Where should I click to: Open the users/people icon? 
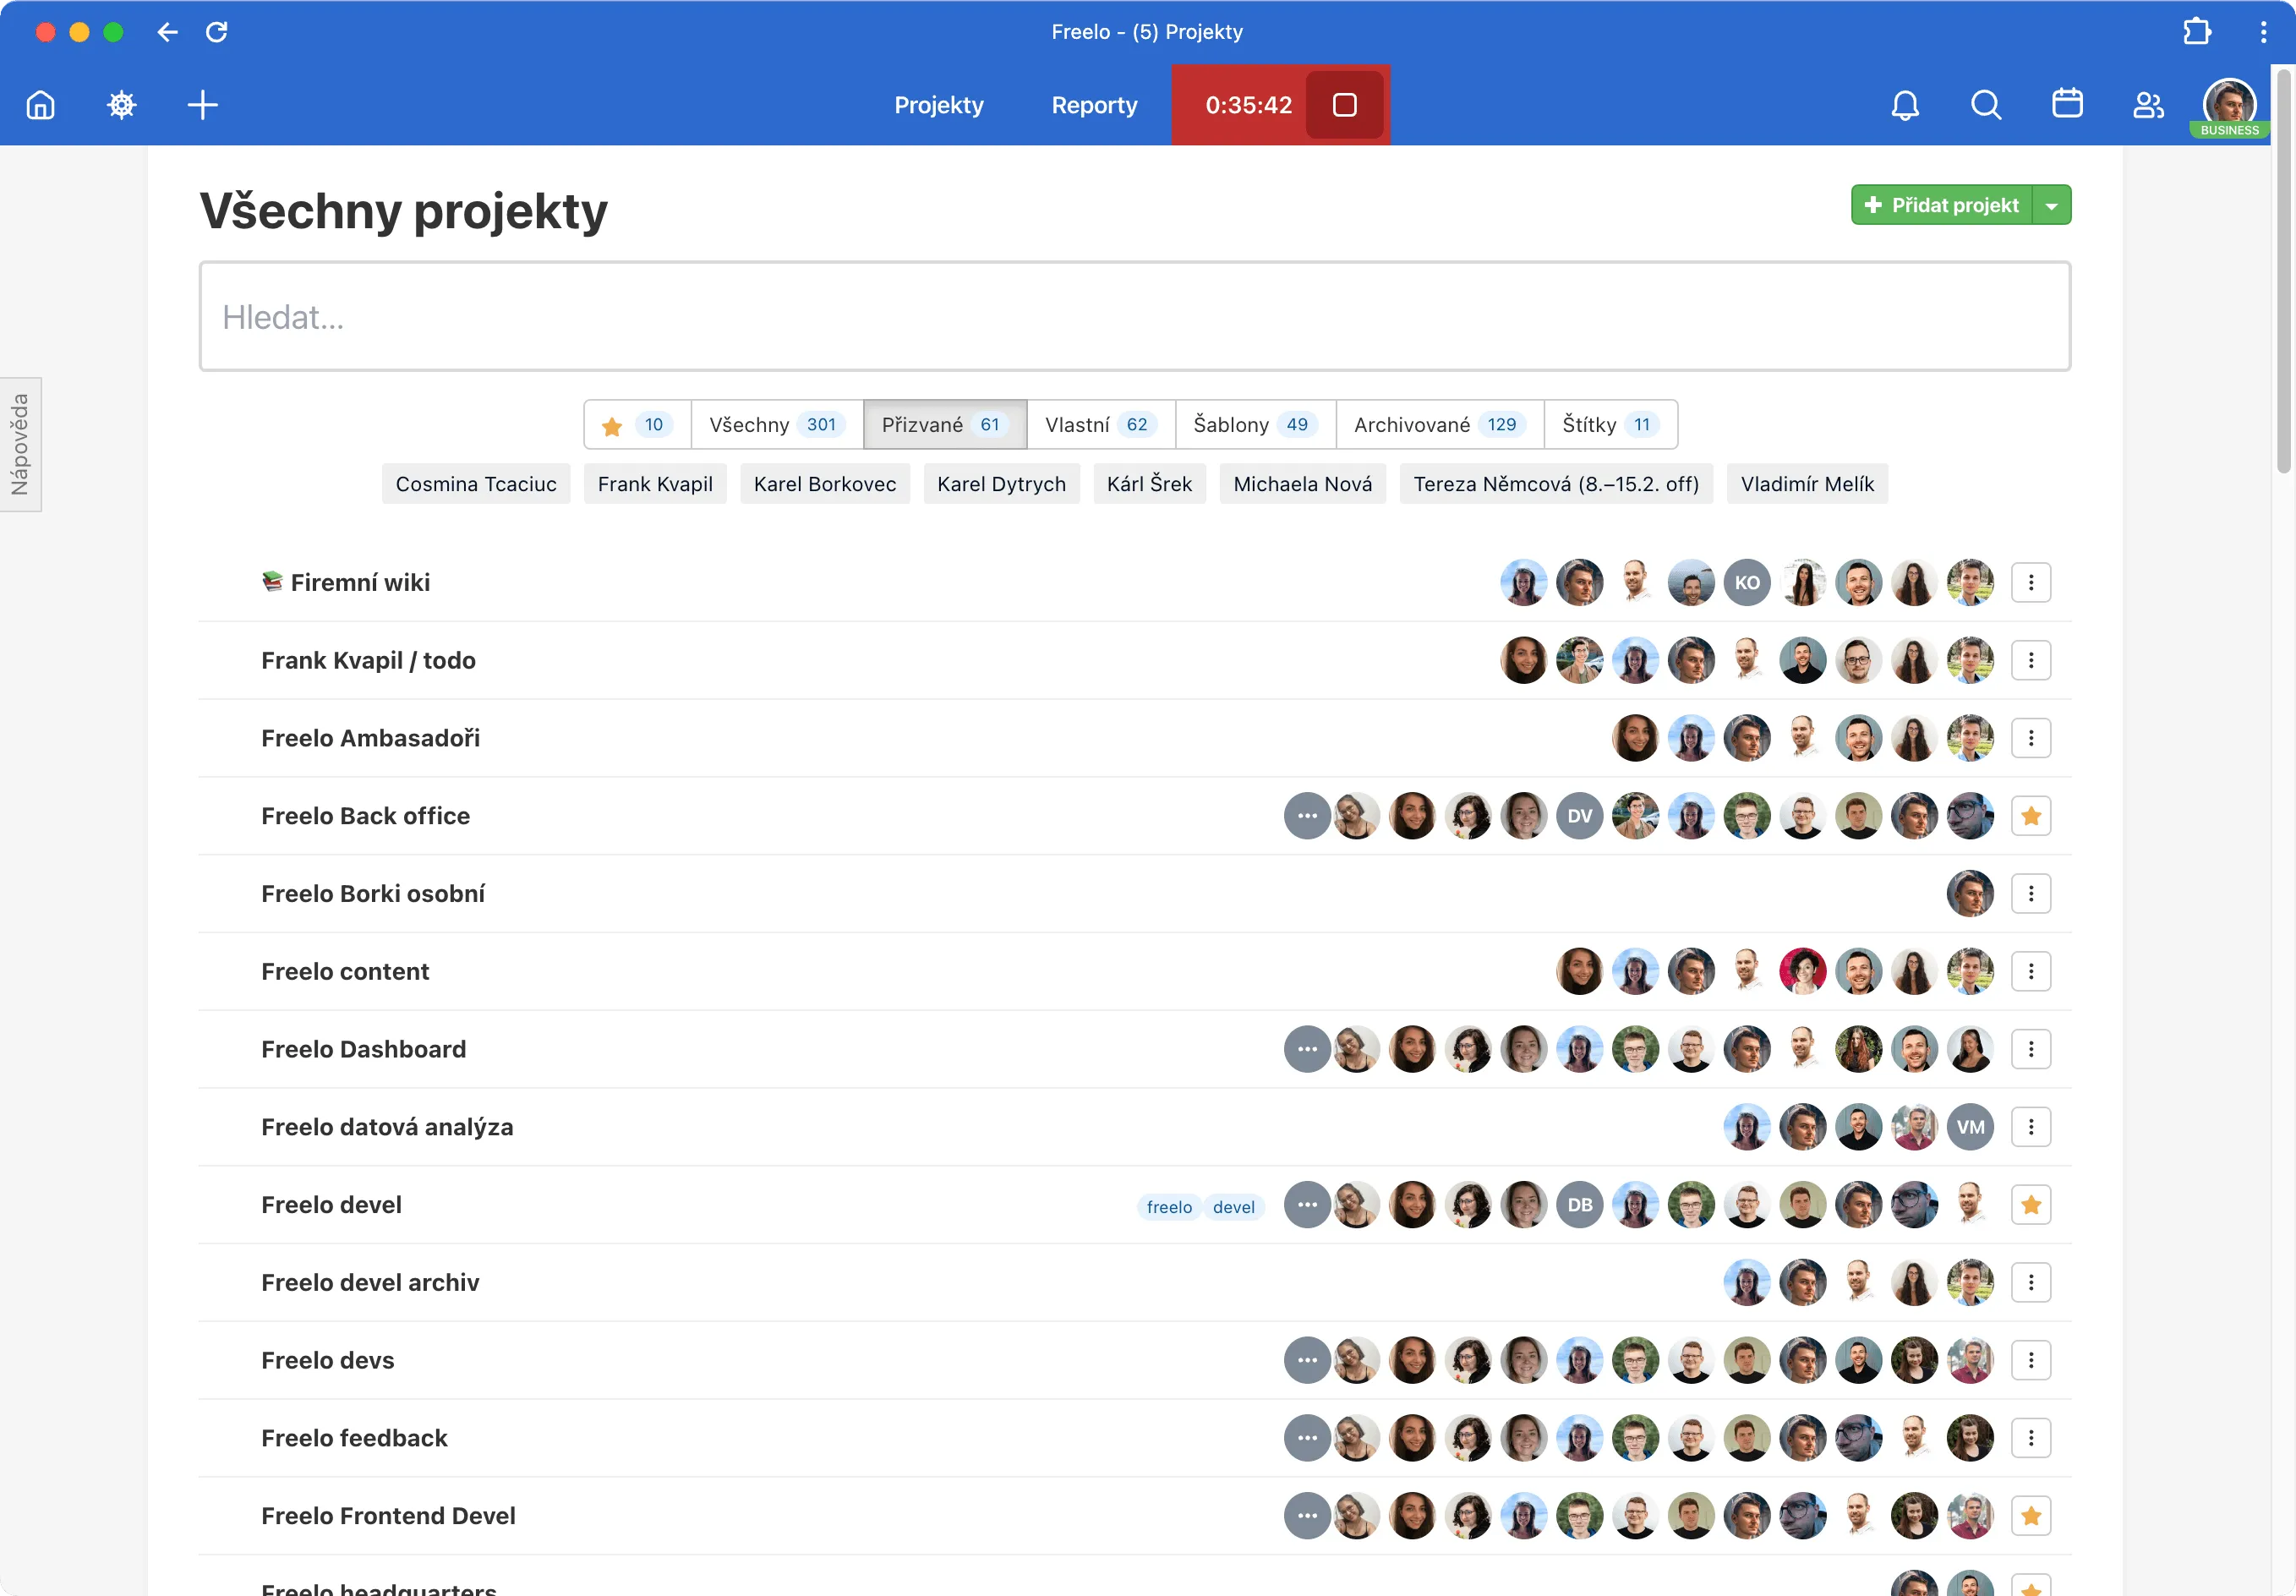click(2148, 105)
